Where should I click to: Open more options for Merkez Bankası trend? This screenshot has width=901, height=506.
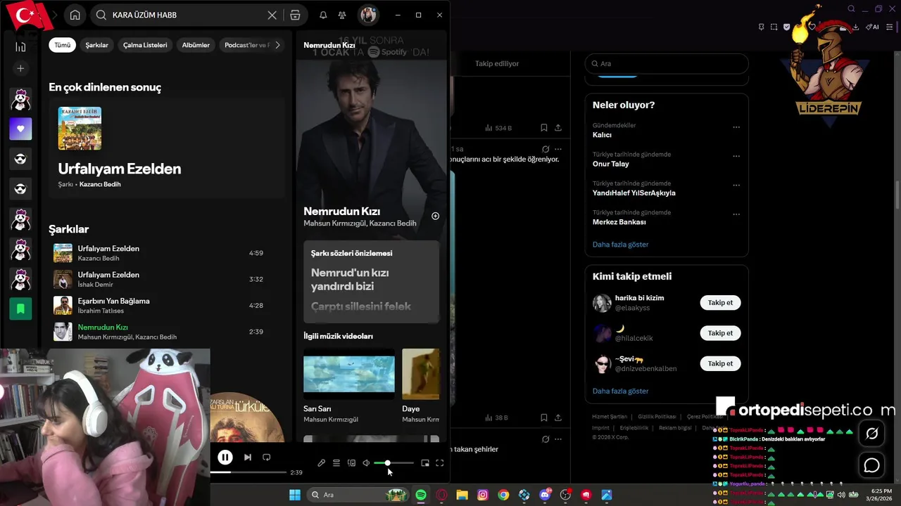[x=736, y=214]
